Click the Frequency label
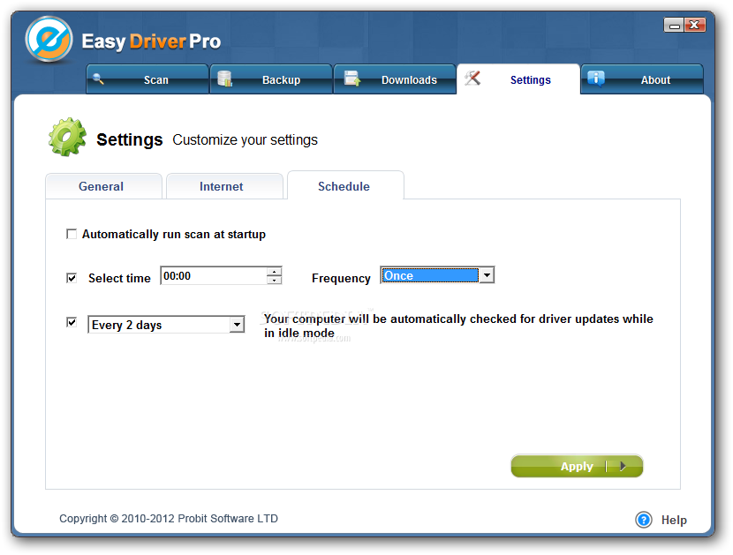The width and height of the screenshot is (733, 555). (x=341, y=279)
